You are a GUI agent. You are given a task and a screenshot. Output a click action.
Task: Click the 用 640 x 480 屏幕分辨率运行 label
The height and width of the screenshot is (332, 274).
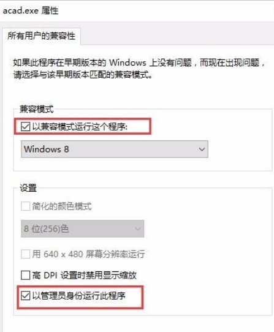tap(89, 254)
